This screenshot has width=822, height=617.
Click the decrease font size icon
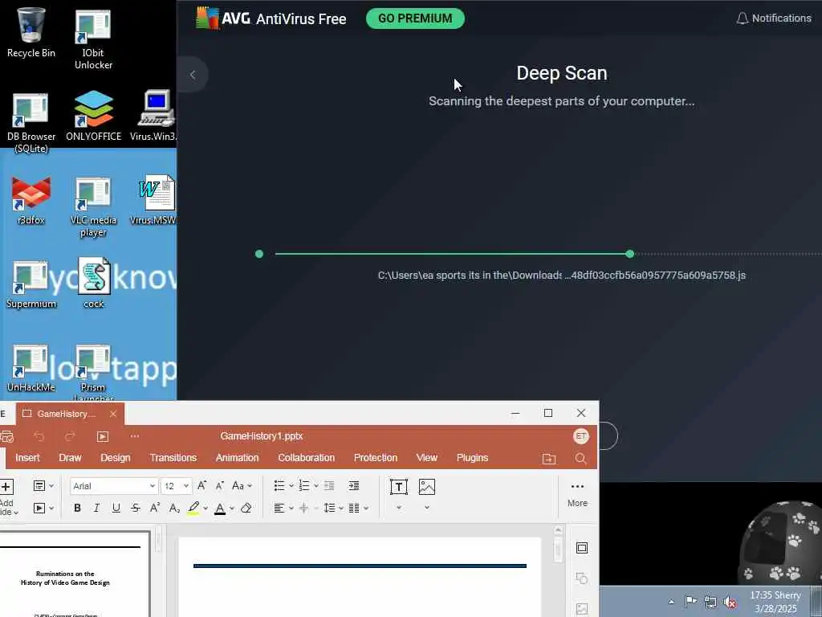[x=220, y=486]
